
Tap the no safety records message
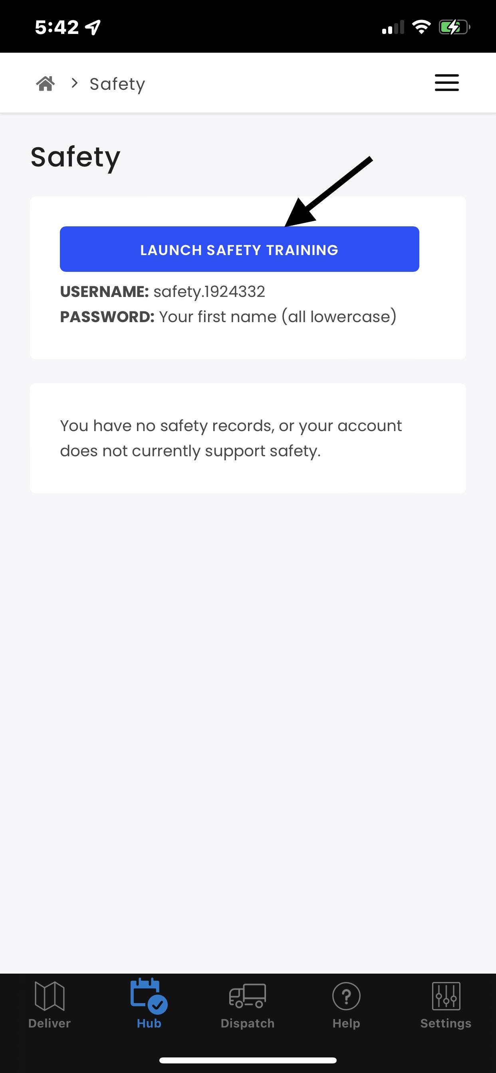pyautogui.click(x=231, y=438)
